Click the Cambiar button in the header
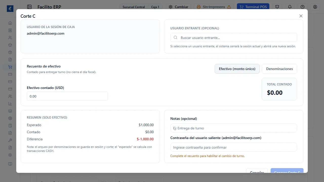Image resolution: width=324 pixels, height=182 pixels. pyautogui.click(x=179, y=7)
